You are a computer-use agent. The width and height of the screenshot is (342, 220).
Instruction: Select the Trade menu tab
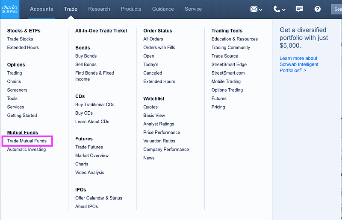[71, 9]
